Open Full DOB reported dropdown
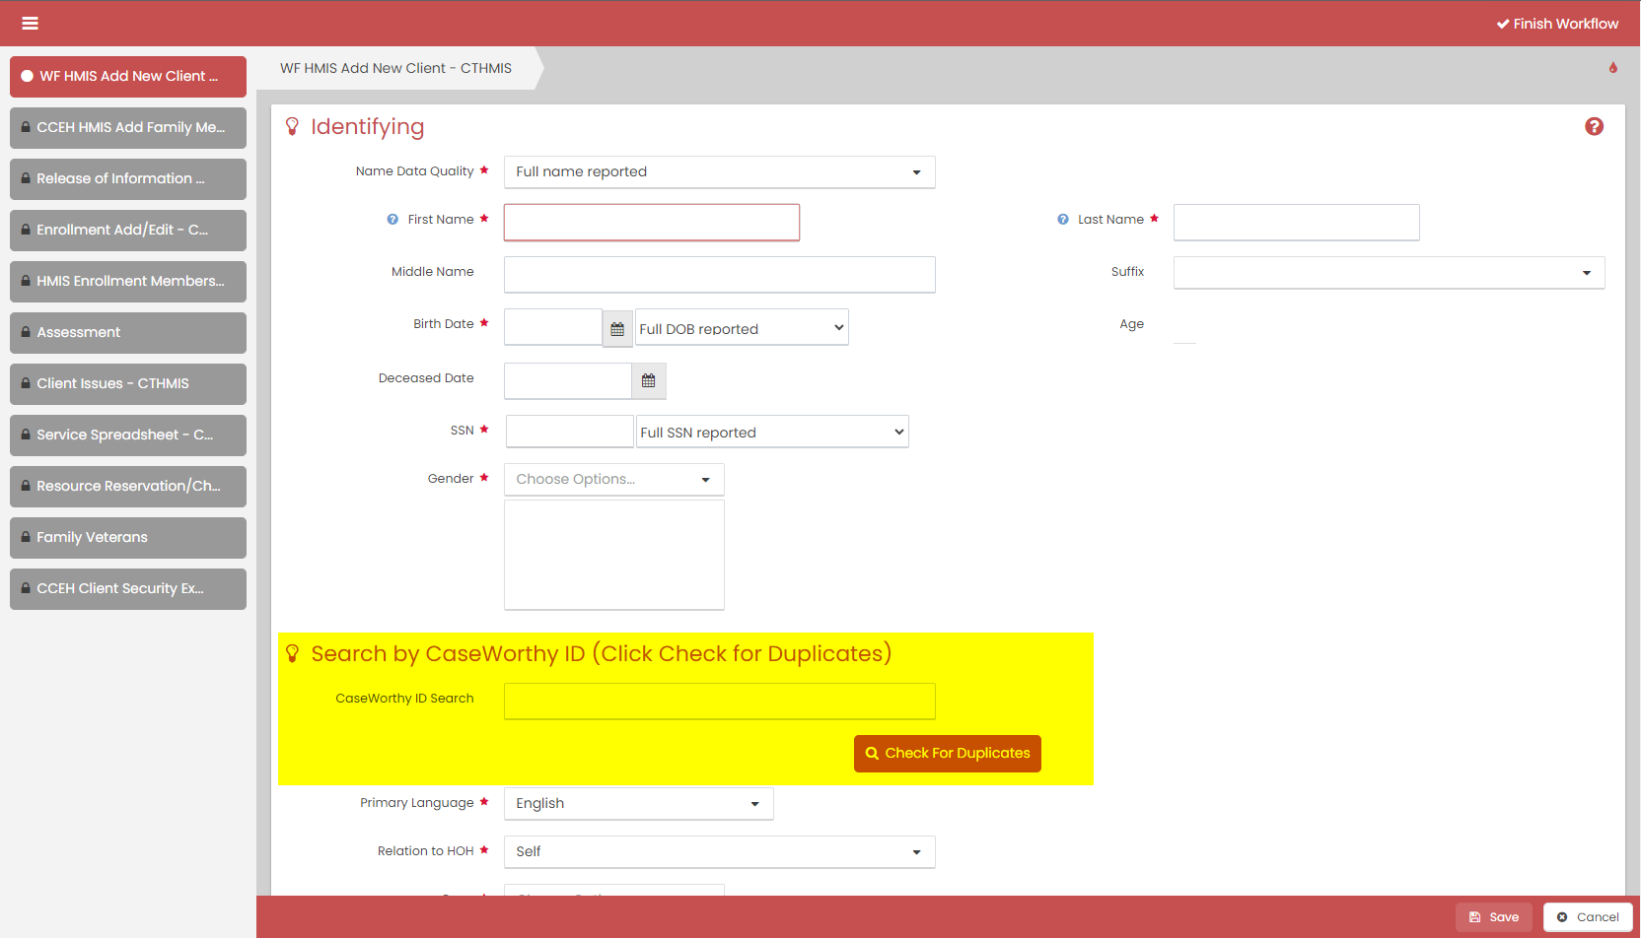The width and height of the screenshot is (1641, 938). click(x=742, y=329)
